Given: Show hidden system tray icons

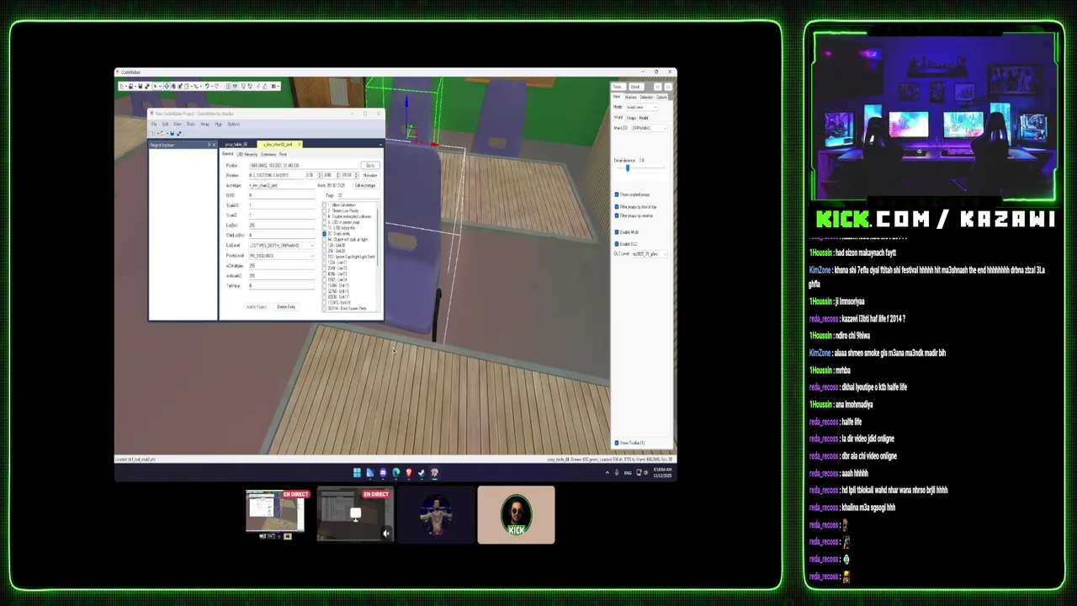Looking at the screenshot, I should point(607,473).
